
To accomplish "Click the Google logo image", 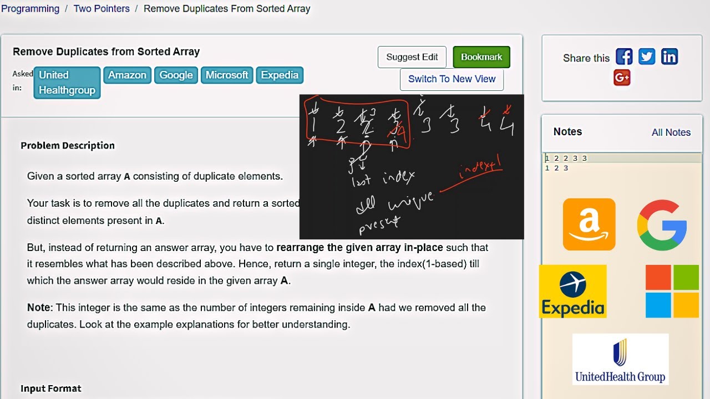I will [663, 225].
